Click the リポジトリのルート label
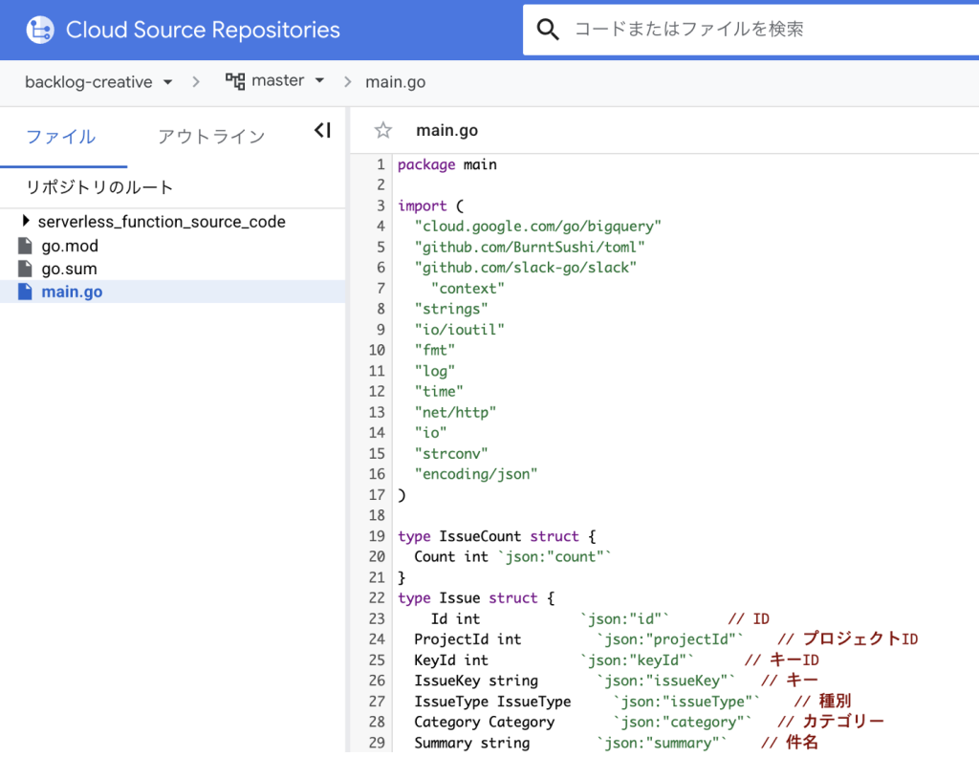This screenshot has width=979, height=757. tap(99, 186)
